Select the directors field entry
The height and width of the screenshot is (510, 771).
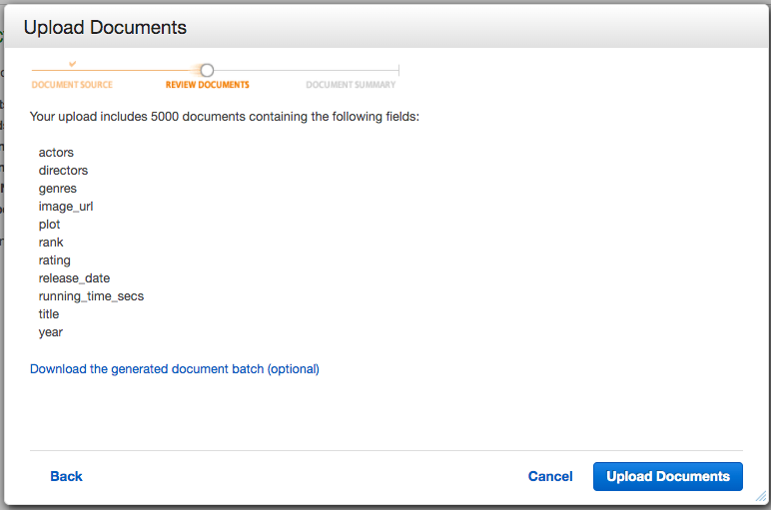tap(63, 170)
